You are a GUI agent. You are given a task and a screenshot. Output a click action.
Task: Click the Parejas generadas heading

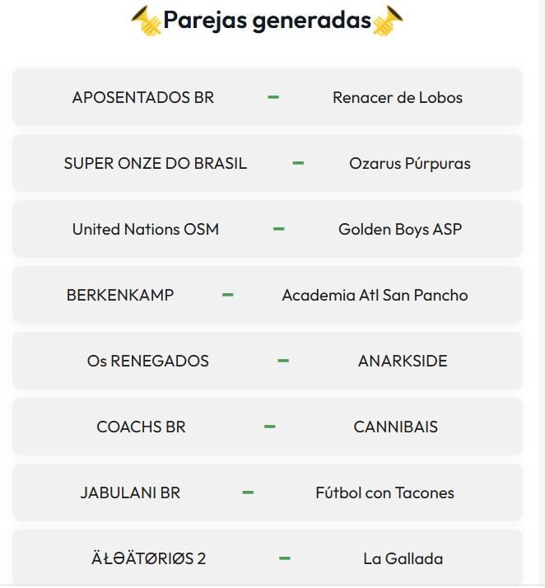[267, 20]
